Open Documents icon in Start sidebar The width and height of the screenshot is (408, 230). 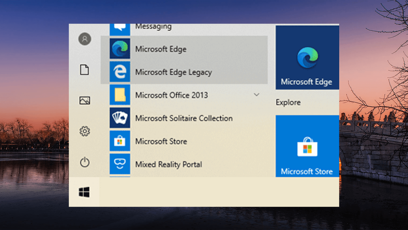point(84,69)
